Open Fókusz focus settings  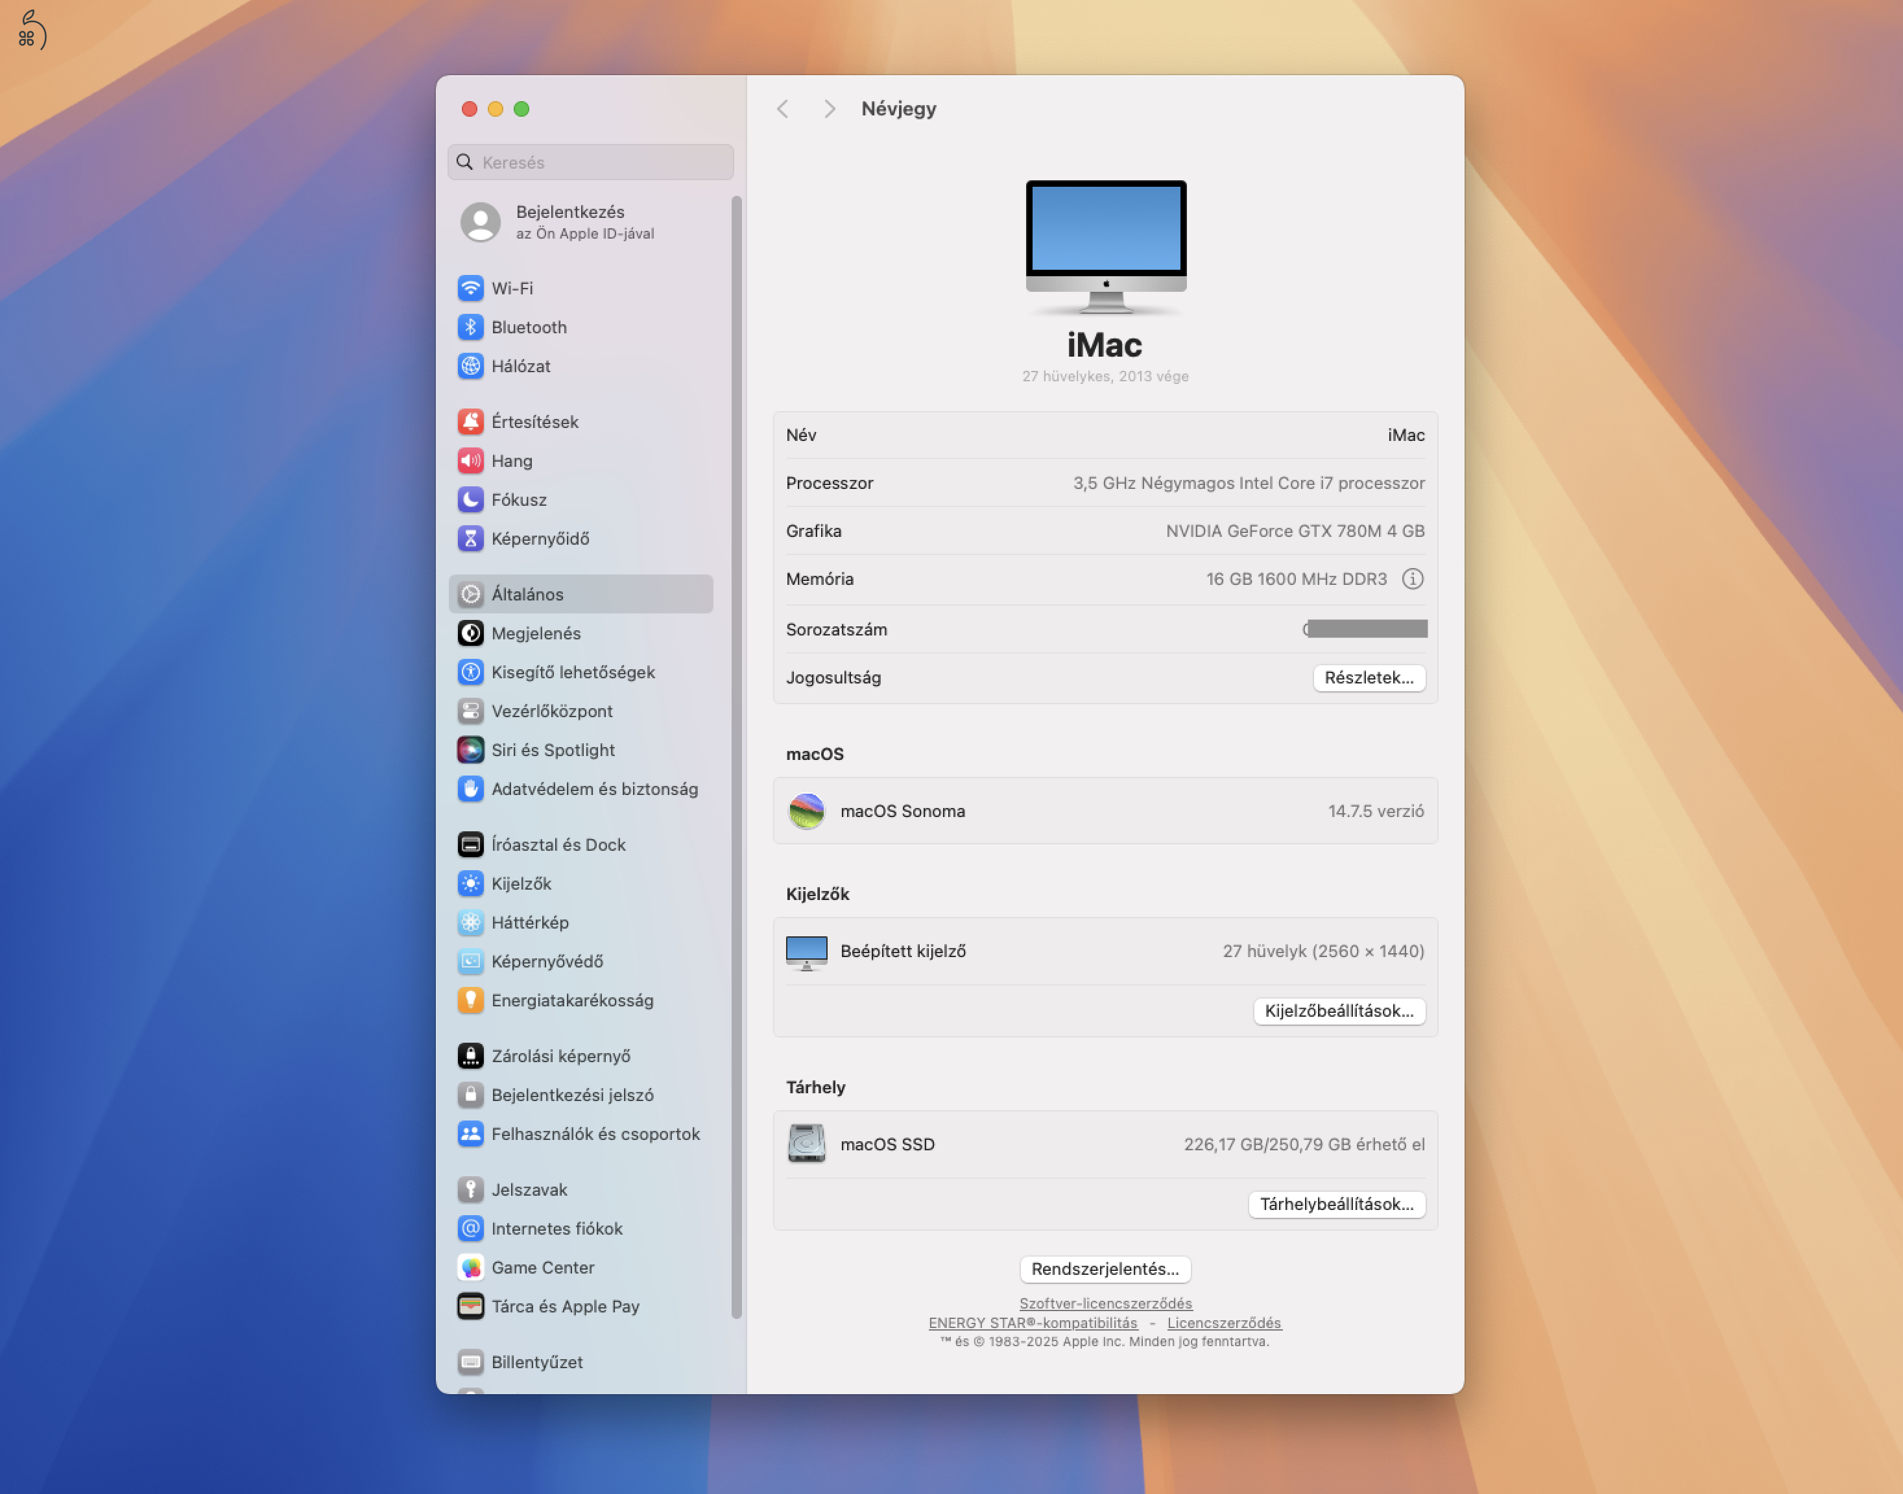(518, 499)
